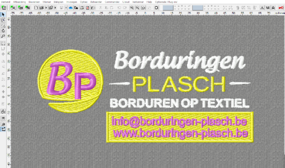Click the new blank document icon
285x168 pixels.
pyautogui.click(x=36, y=8)
